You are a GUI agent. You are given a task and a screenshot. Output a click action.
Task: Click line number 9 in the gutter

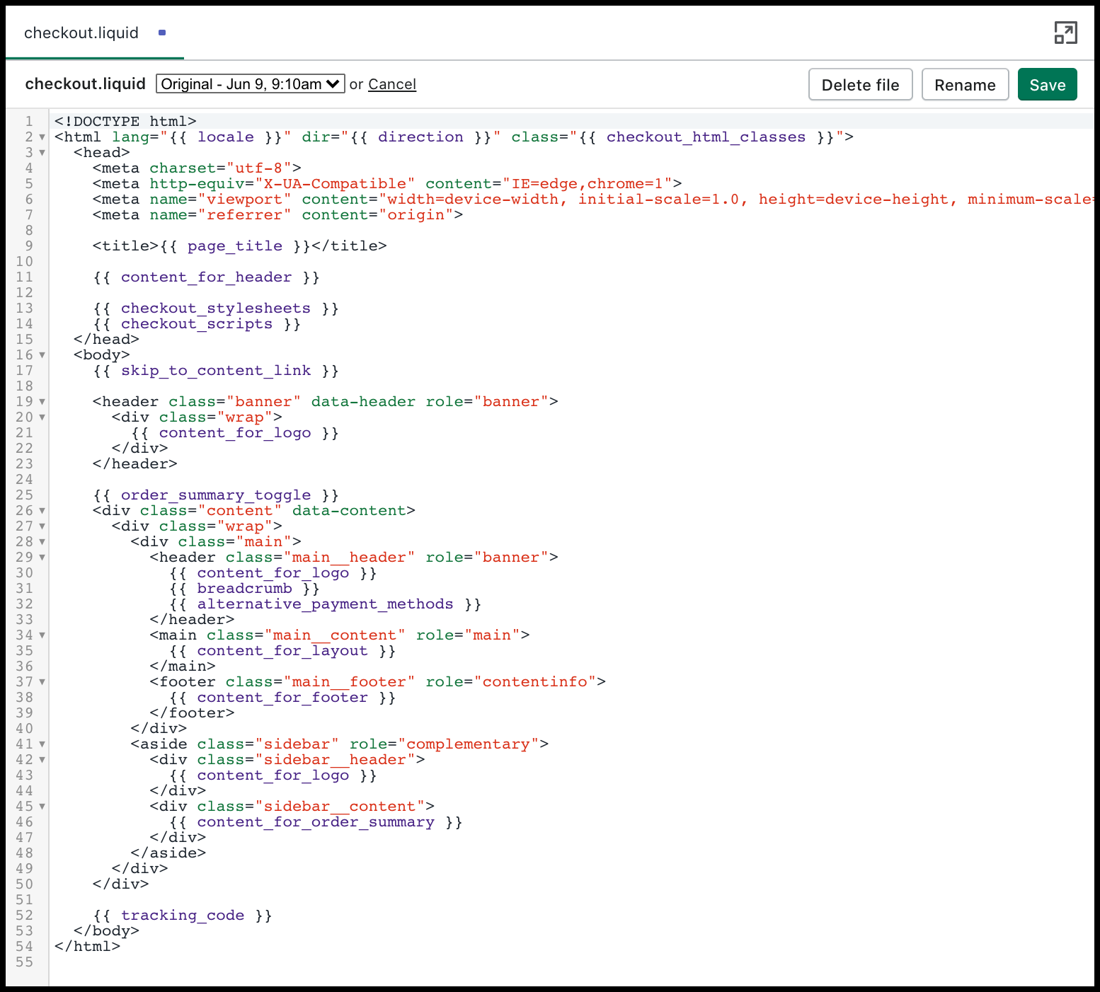click(28, 246)
